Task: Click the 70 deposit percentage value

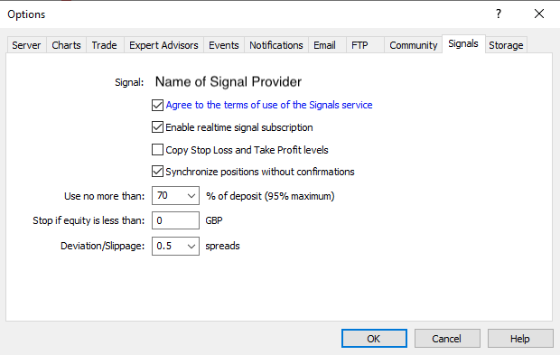Action: coord(163,196)
